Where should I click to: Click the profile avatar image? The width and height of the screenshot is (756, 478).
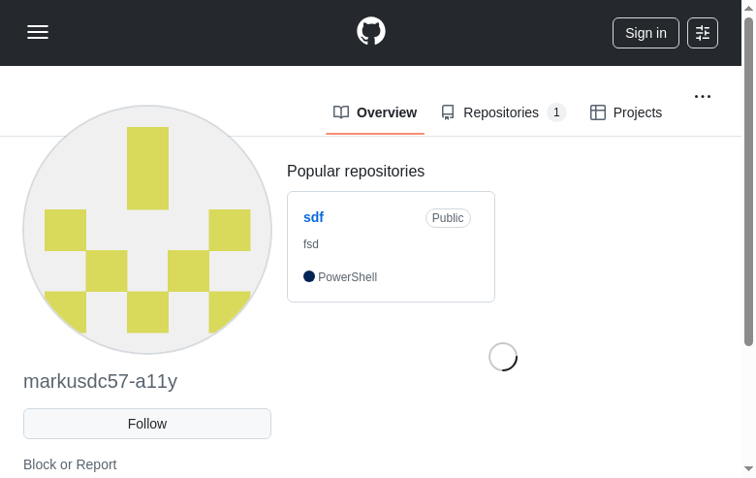click(147, 230)
